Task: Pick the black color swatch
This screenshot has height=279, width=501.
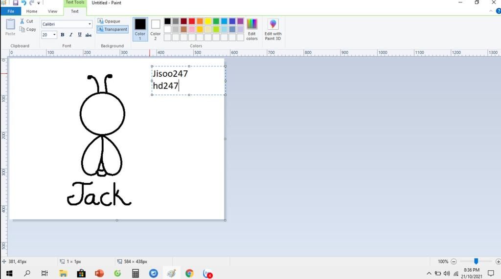Action: (167, 21)
